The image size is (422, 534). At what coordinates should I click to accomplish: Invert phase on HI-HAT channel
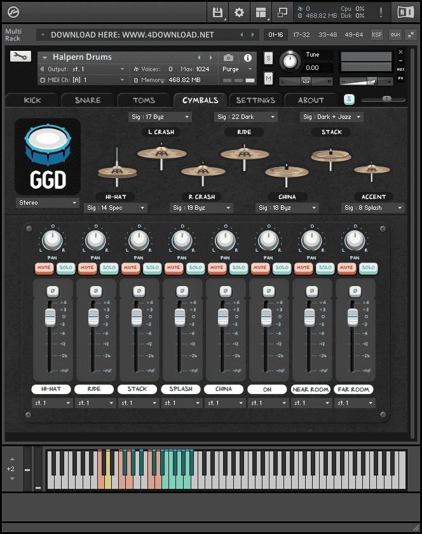pyautogui.click(x=53, y=291)
